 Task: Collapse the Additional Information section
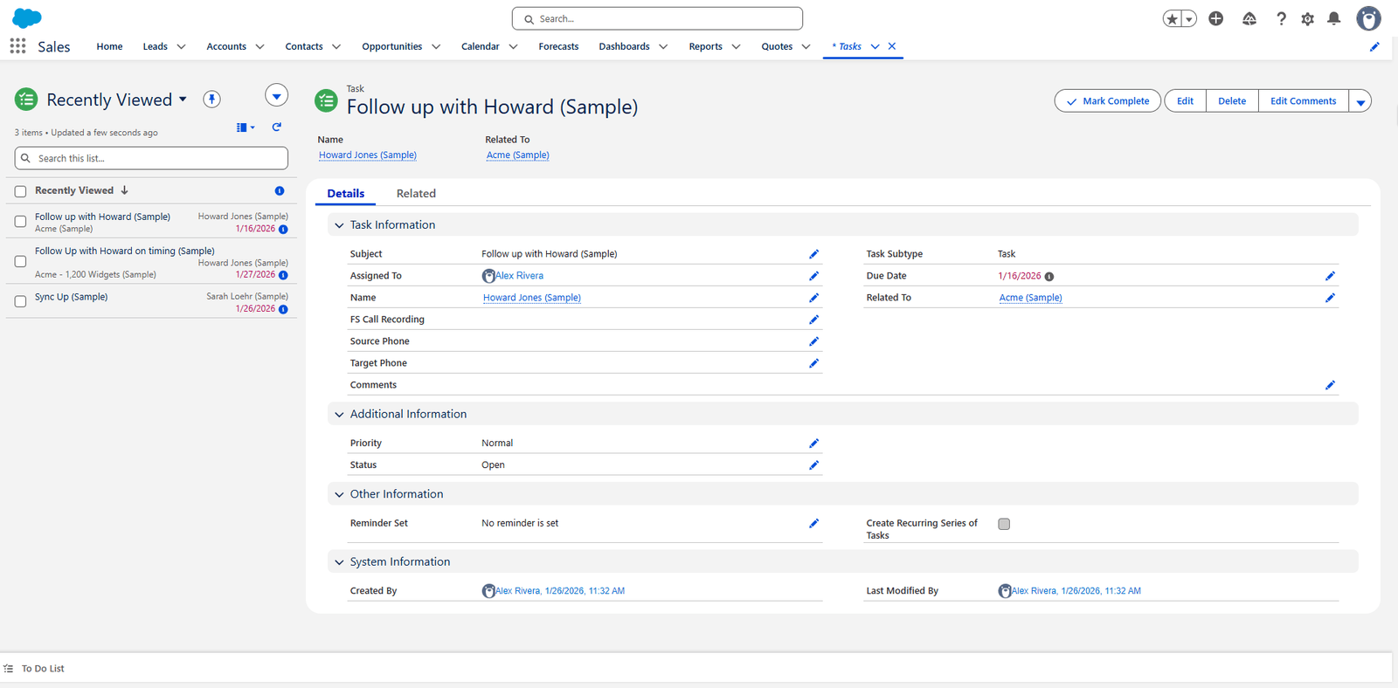(339, 415)
